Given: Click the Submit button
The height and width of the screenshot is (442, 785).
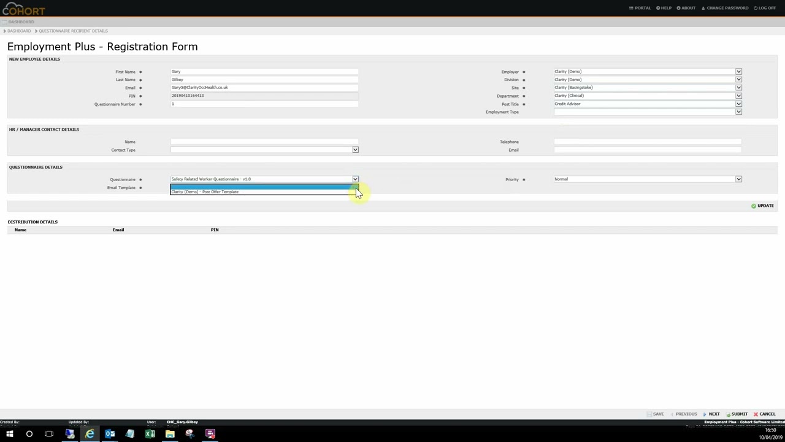Looking at the screenshot, I should (x=737, y=414).
